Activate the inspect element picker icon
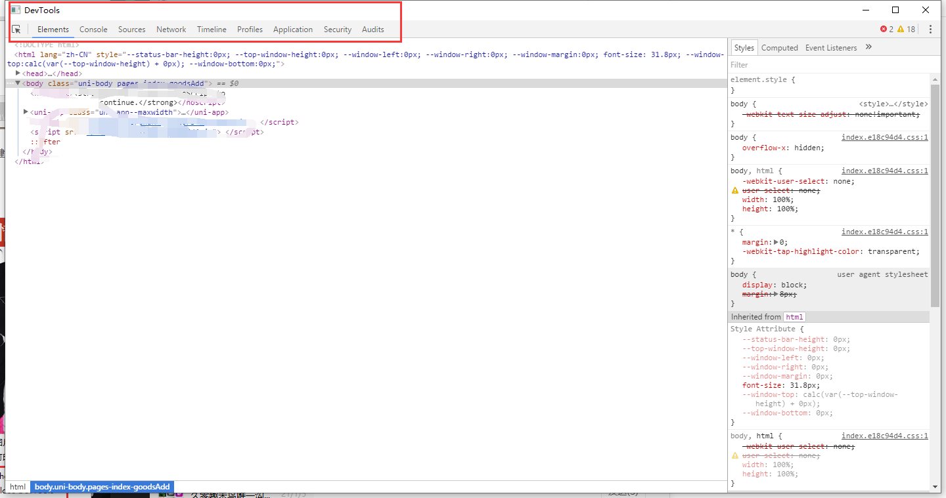 (16, 30)
